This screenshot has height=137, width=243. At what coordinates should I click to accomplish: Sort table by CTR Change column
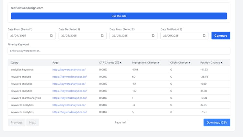110,63
